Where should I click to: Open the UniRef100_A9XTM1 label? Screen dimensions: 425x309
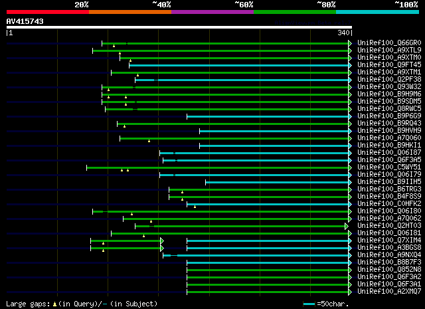389,72
